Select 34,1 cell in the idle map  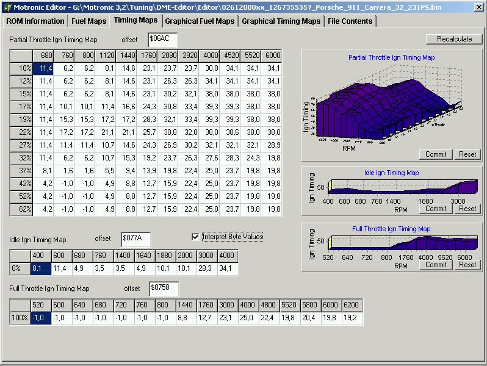(x=228, y=268)
